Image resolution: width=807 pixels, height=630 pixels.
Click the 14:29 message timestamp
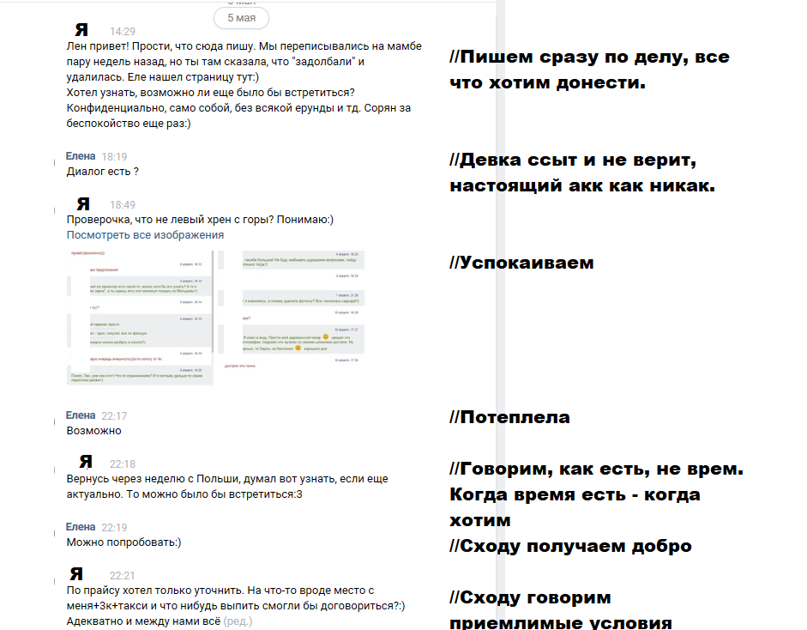123,31
